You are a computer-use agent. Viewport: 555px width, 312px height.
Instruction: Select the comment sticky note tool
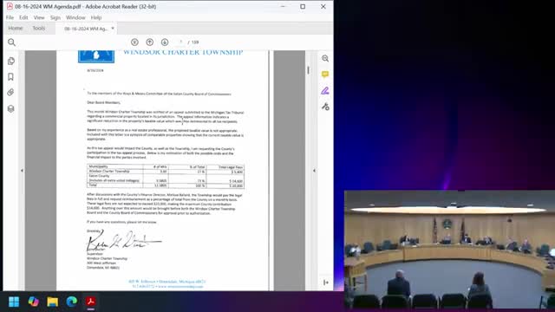[x=325, y=75]
